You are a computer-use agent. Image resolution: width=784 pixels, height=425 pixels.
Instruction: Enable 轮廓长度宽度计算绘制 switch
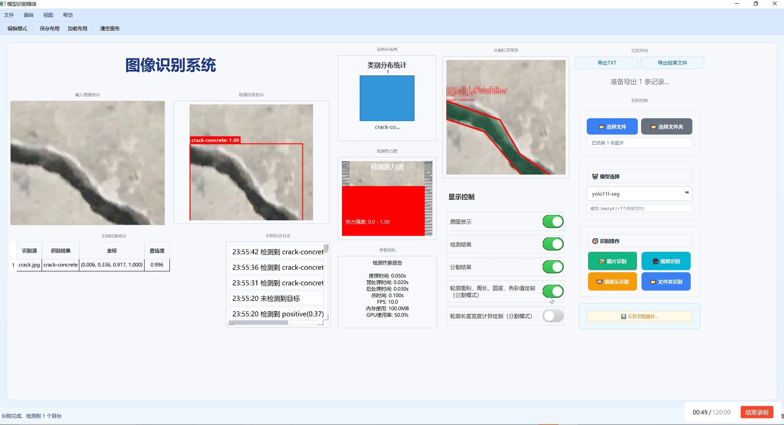[553, 316]
